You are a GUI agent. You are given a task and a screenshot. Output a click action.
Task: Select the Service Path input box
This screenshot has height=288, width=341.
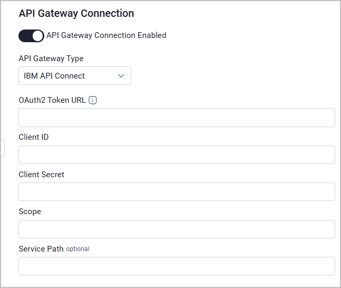[x=177, y=266]
